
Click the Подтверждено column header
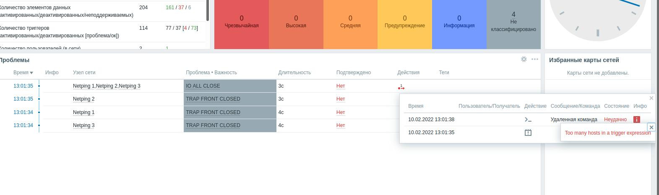click(x=354, y=73)
